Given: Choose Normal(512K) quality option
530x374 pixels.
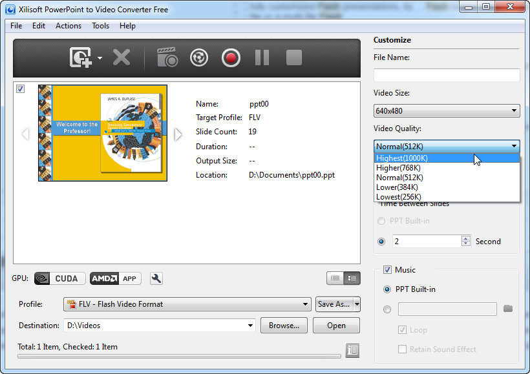Looking at the screenshot, I should (x=447, y=178).
